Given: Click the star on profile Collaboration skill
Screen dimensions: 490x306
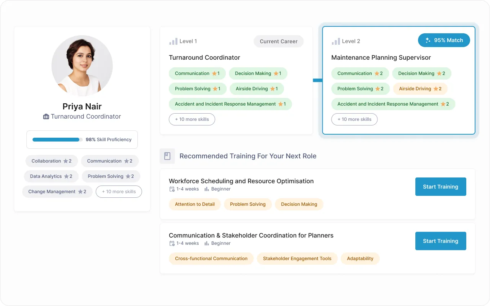Looking at the screenshot, I should (65, 161).
